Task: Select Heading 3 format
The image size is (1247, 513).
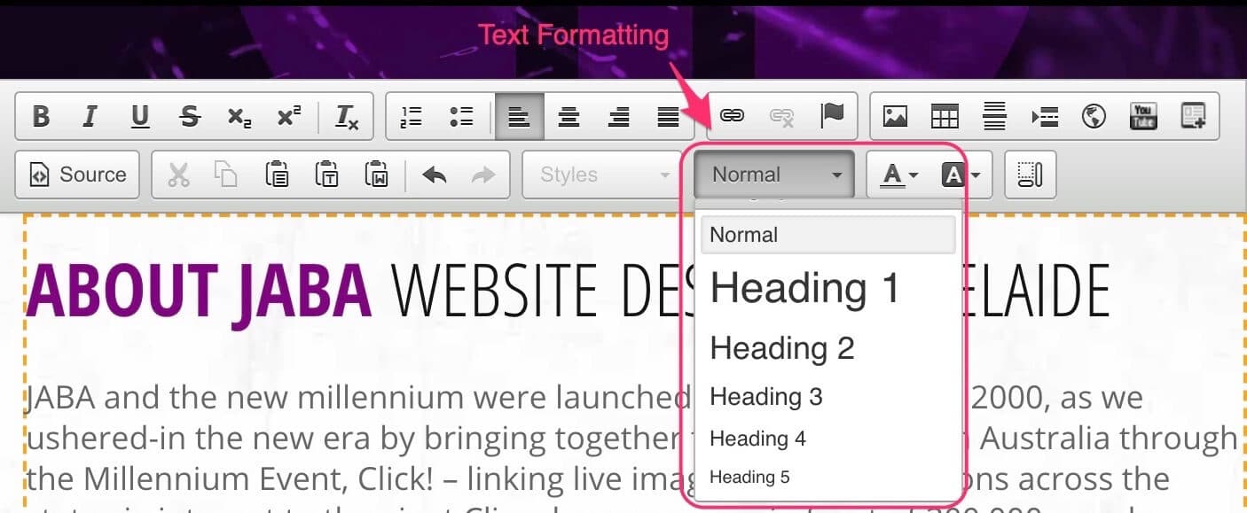Action: click(x=828, y=396)
